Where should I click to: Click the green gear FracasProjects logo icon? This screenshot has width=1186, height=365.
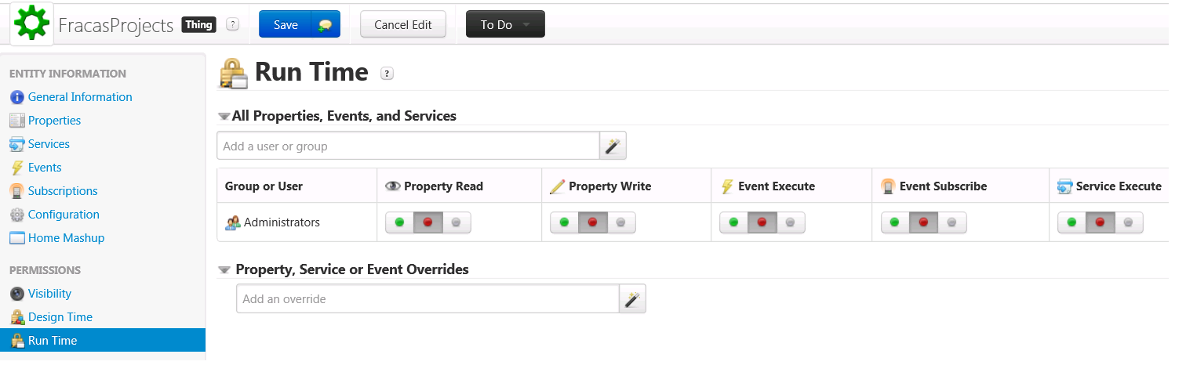click(32, 24)
